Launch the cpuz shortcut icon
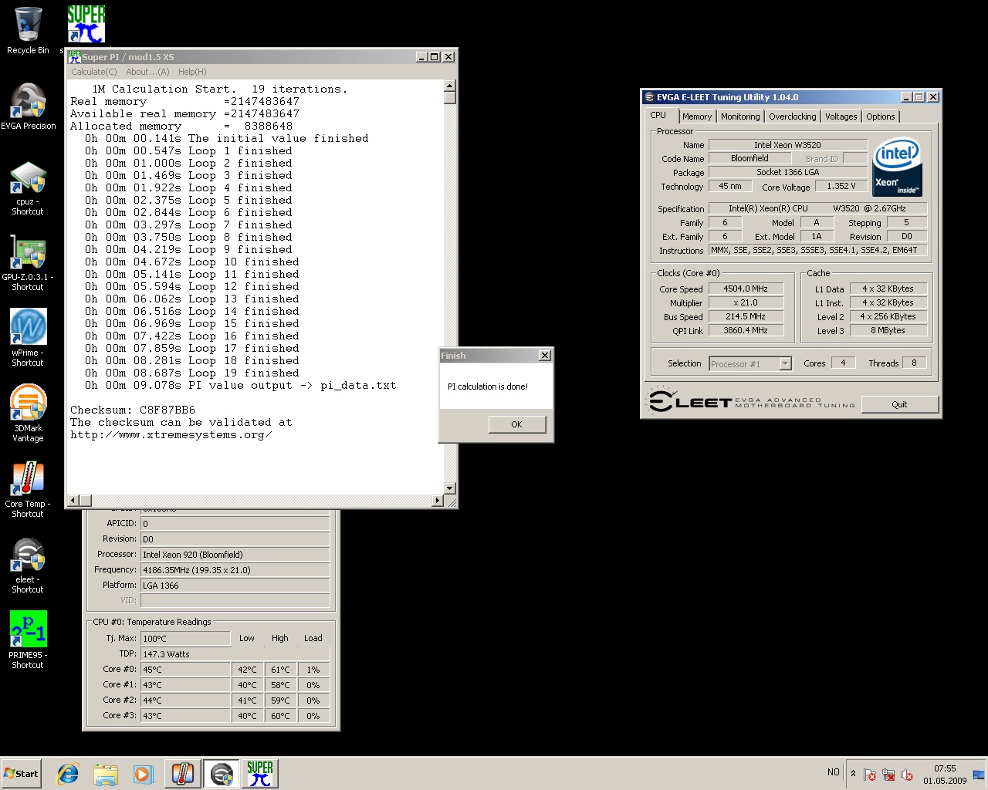988x790 pixels. [x=28, y=187]
